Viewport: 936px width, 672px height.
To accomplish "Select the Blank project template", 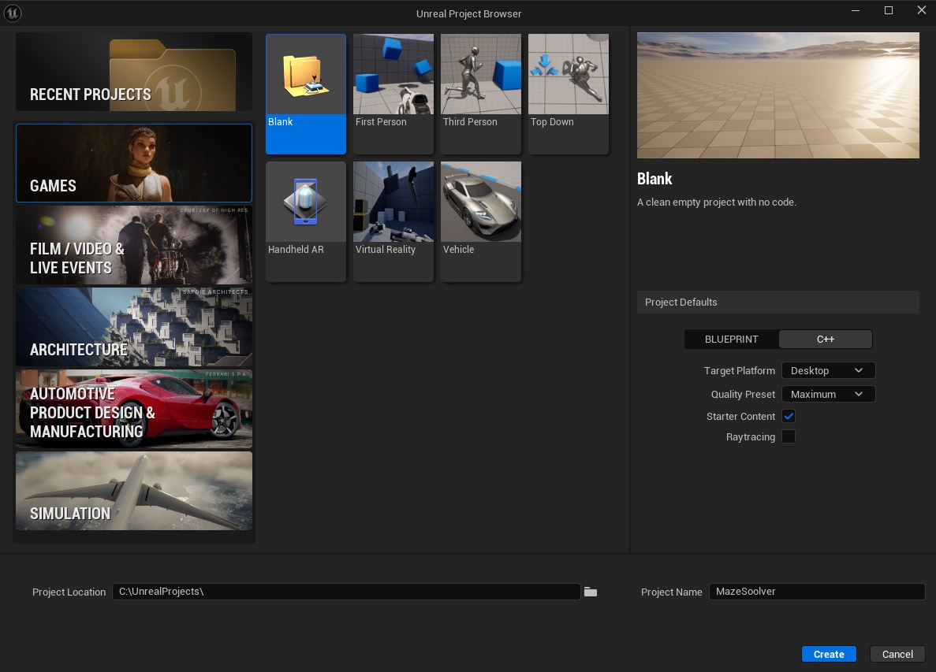I will tap(306, 93).
